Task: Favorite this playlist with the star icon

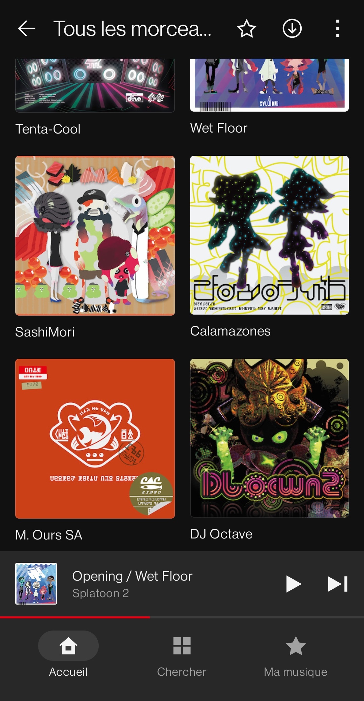Action: point(247,28)
